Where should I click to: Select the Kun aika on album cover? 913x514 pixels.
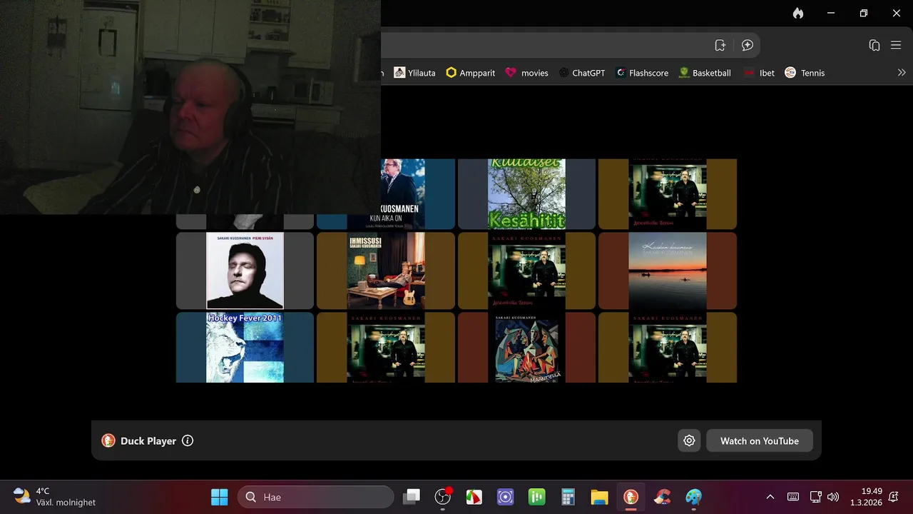403,193
